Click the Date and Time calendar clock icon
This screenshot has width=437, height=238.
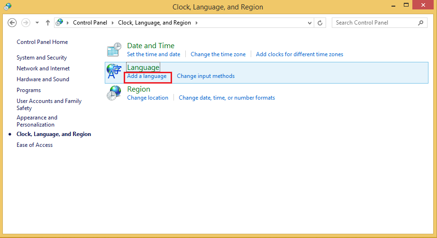tap(114, 50)
